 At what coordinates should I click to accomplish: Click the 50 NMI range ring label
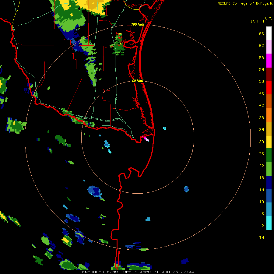pyautogui.click(x=138, y=81)
